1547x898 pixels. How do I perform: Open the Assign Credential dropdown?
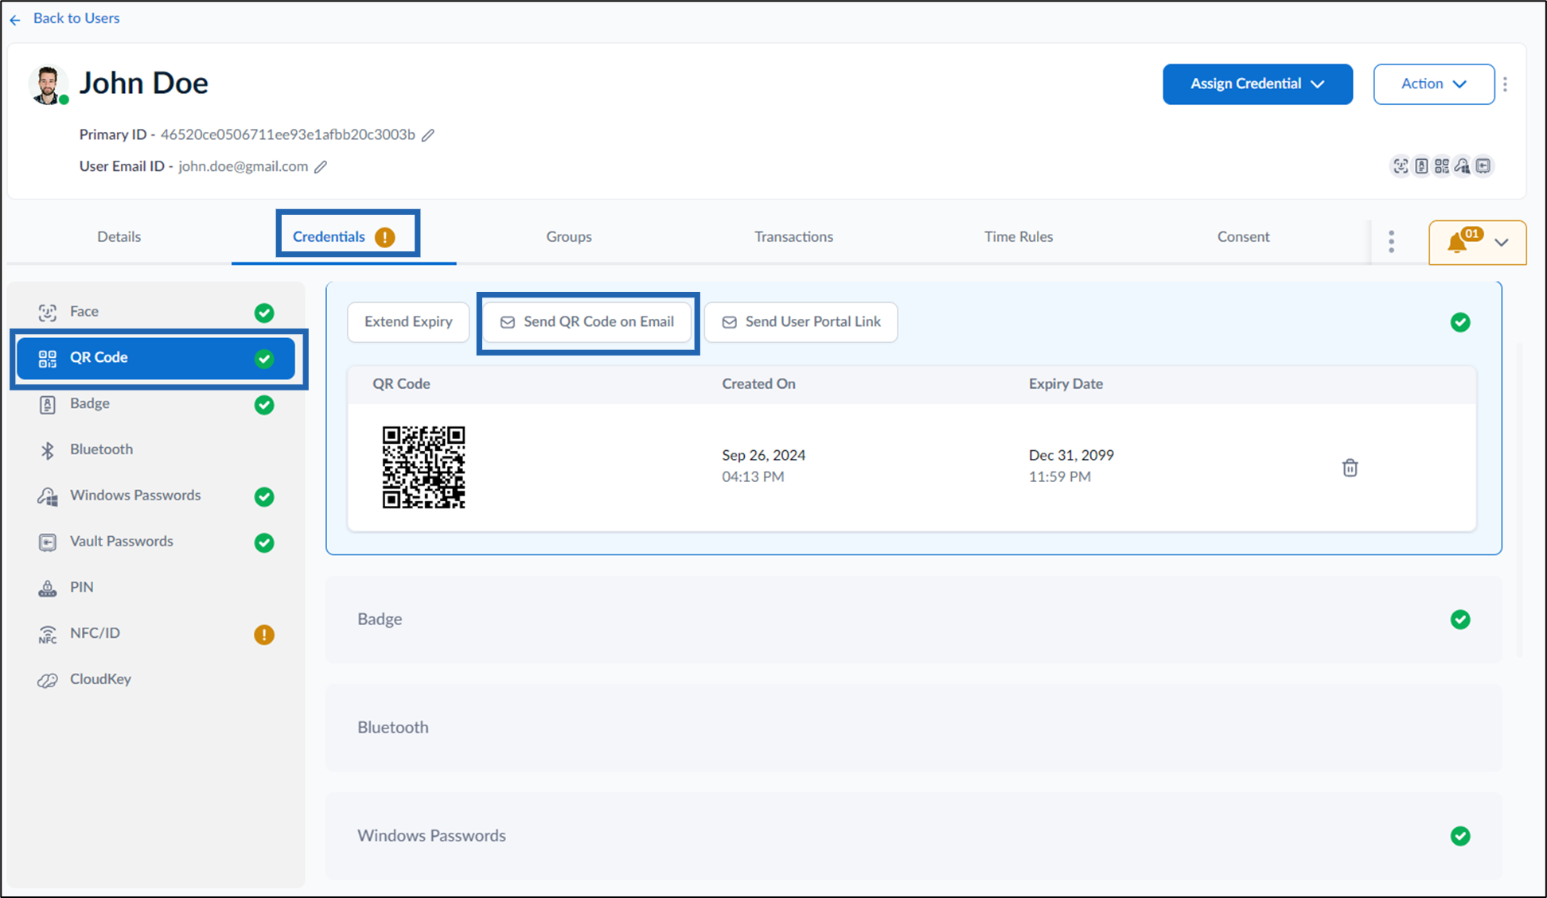coord(1257,84)
